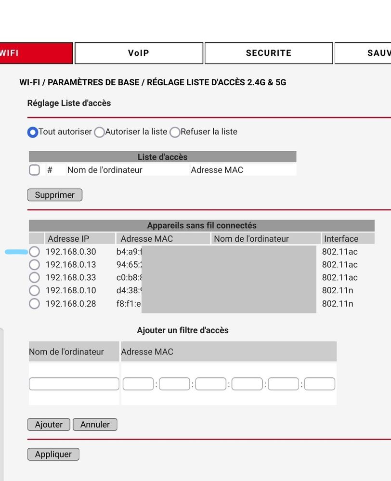The image size is (391, 481).
Task: Open the SECURITE tab
Action: coord(268,53)
